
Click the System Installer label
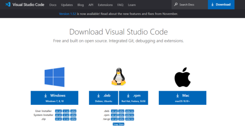coord(43,115)
